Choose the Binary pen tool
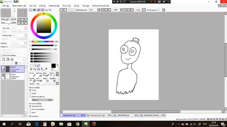Image resolution: width=227 pixels, height=127 pixels. click(52, 74)
